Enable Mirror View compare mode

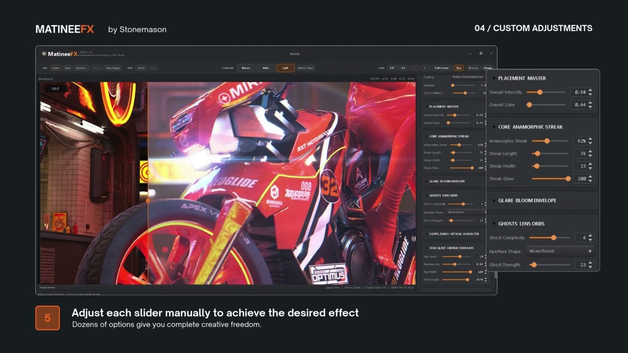tap(305, 68)
